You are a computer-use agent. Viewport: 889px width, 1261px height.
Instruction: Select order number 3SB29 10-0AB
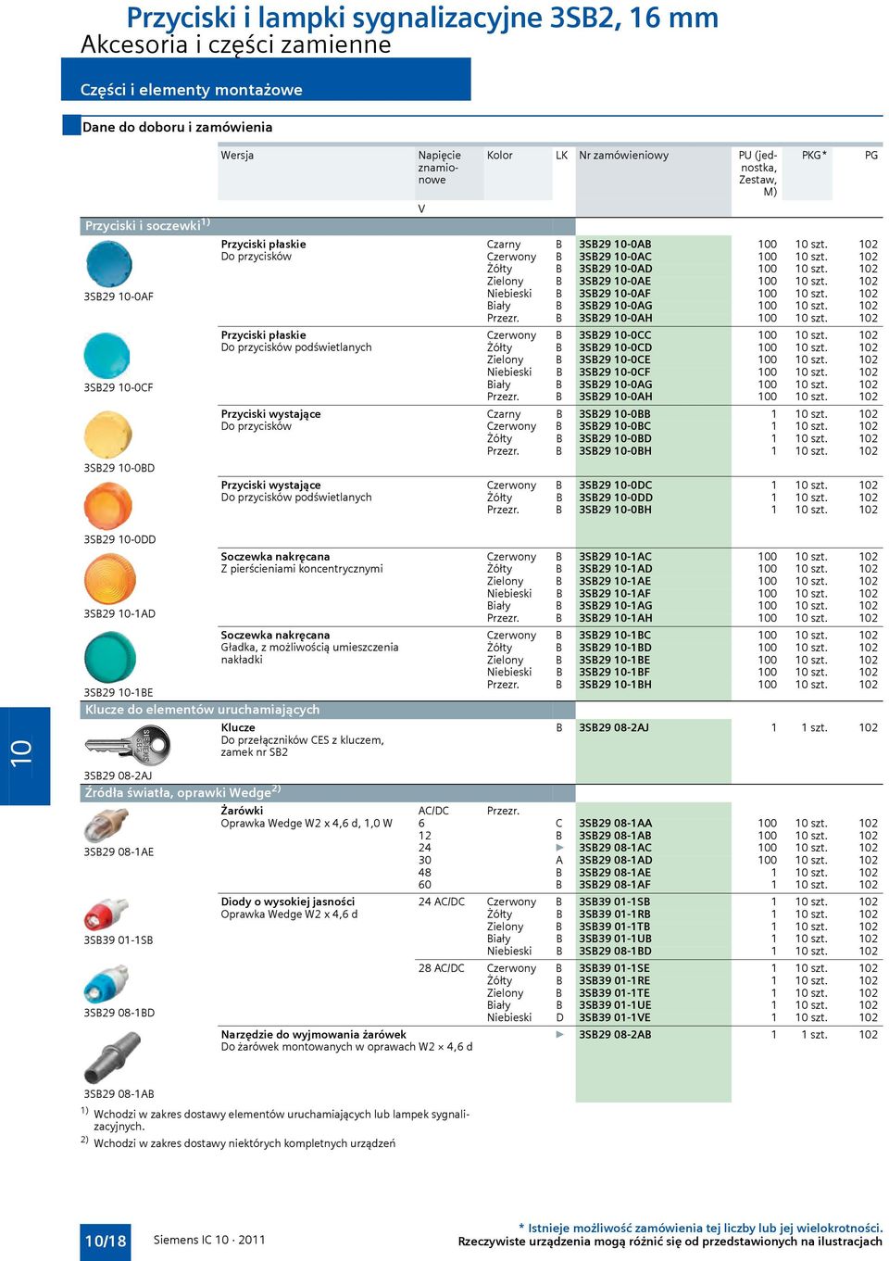tap(615, 245)
